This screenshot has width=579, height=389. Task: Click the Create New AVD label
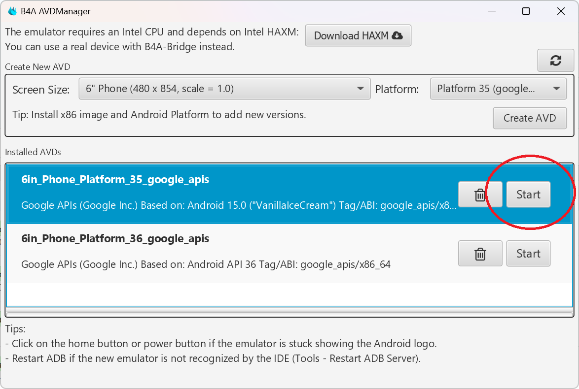click(x=37, y=67)
